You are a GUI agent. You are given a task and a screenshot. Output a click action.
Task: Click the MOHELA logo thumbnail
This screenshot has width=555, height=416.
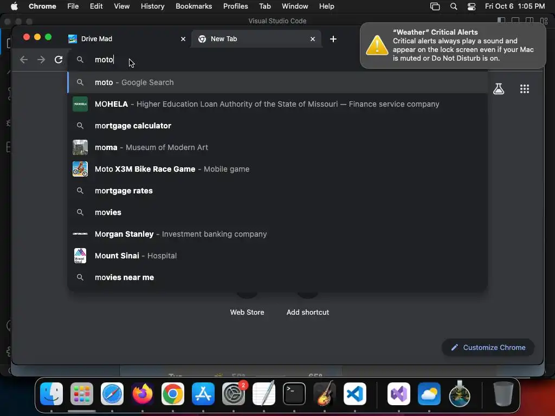coord(80,104)
